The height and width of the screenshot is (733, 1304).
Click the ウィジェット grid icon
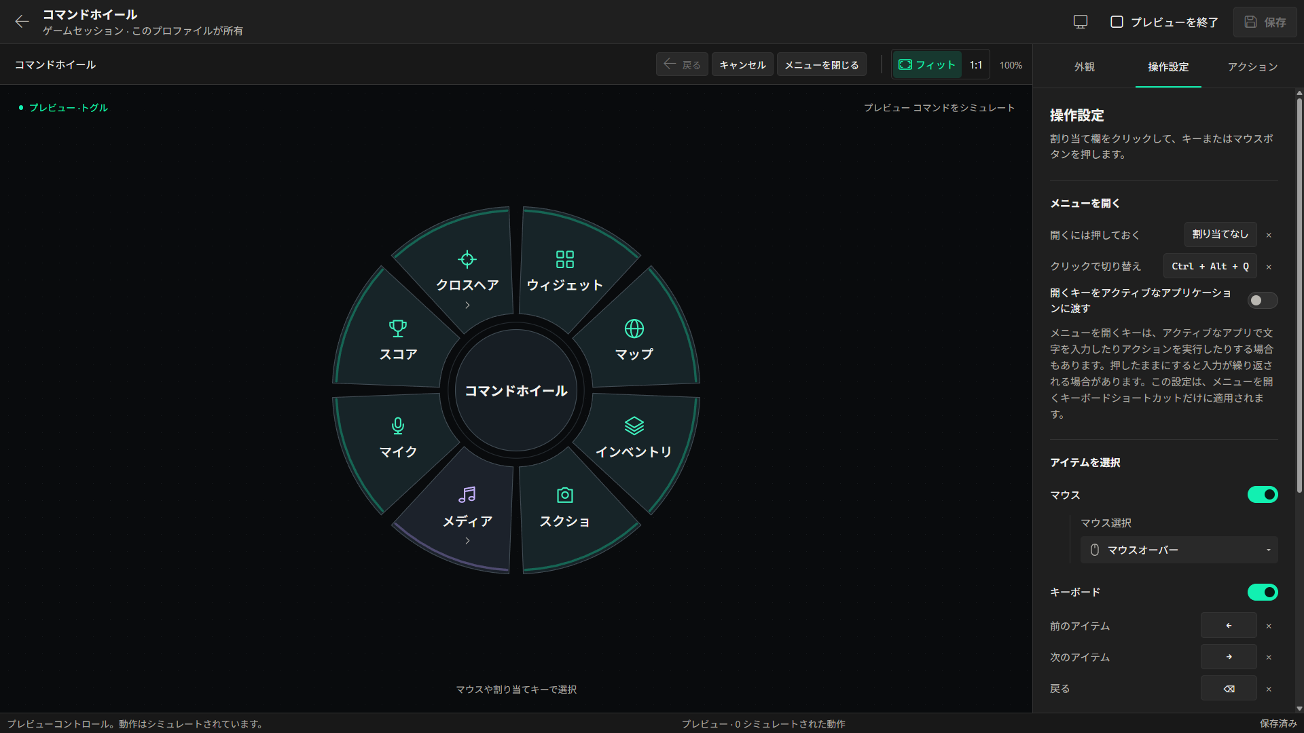(565, 259)
